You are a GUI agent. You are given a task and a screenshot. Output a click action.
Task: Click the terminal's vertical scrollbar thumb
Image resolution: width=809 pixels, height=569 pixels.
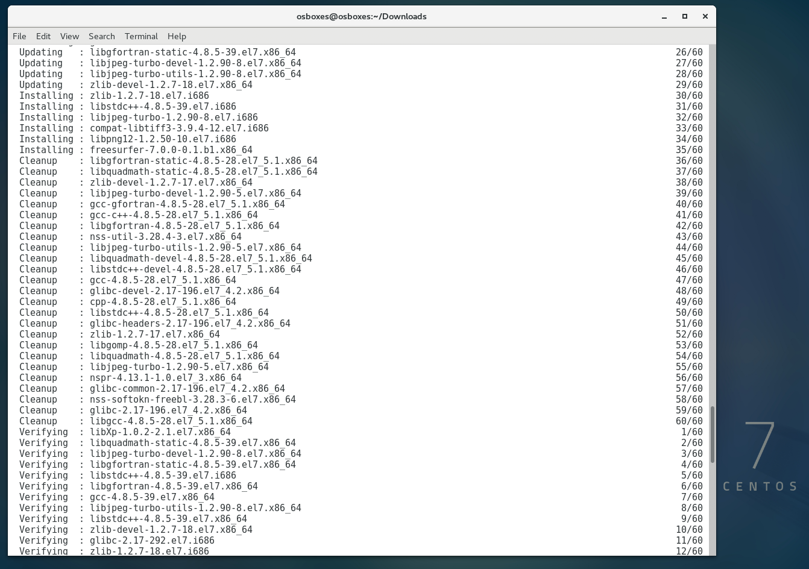pyautogui.click(x=713, y=434)
